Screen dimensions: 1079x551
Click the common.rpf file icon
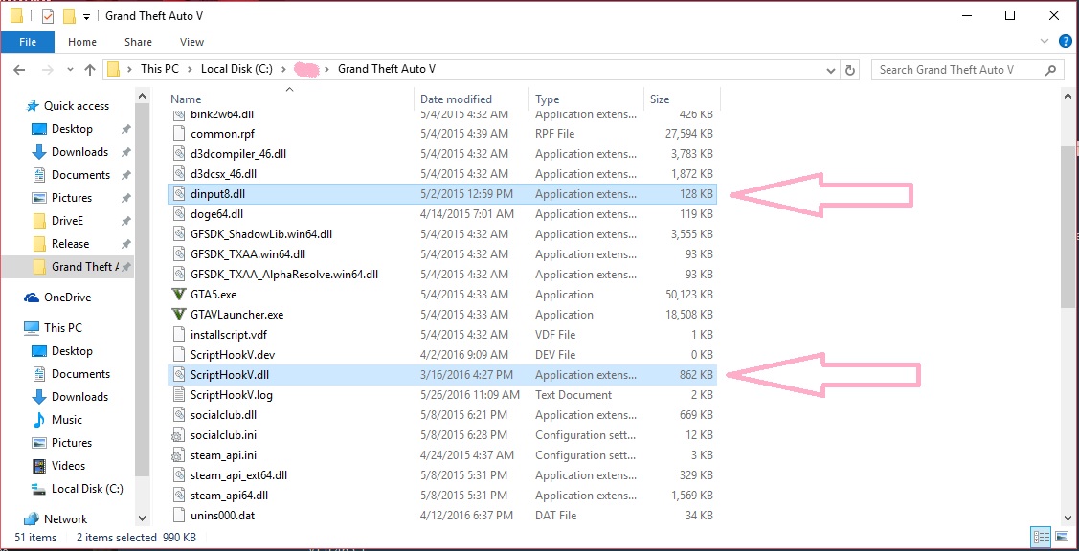179,134
